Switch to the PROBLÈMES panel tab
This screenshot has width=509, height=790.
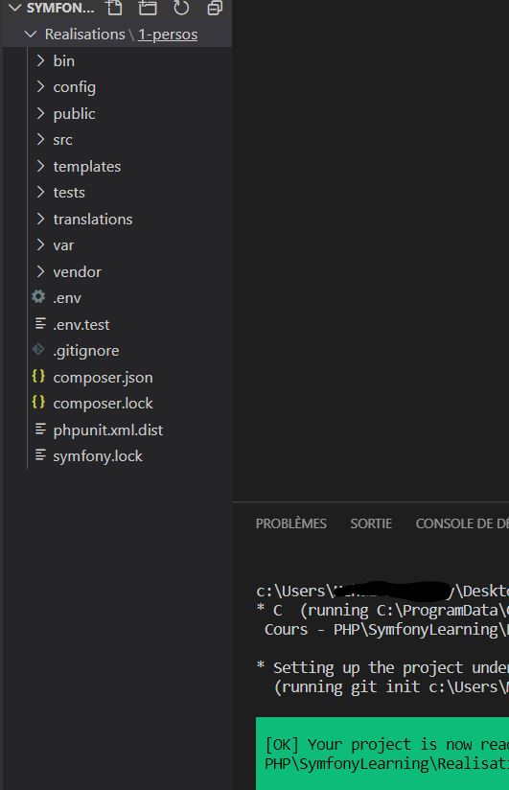pyautogui.click(x=290, y=523)
